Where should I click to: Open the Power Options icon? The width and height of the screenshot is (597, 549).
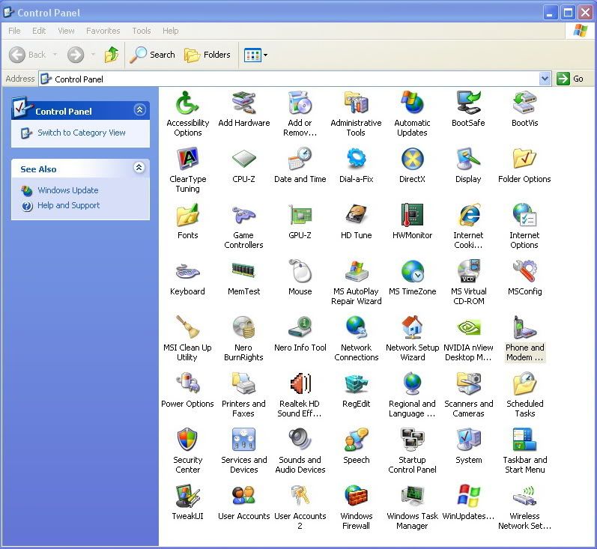click(187, 383)
